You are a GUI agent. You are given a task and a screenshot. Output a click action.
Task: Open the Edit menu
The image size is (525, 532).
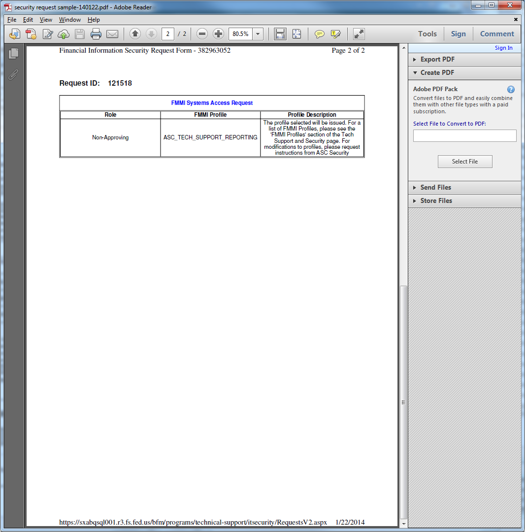[x=28, y=20]
